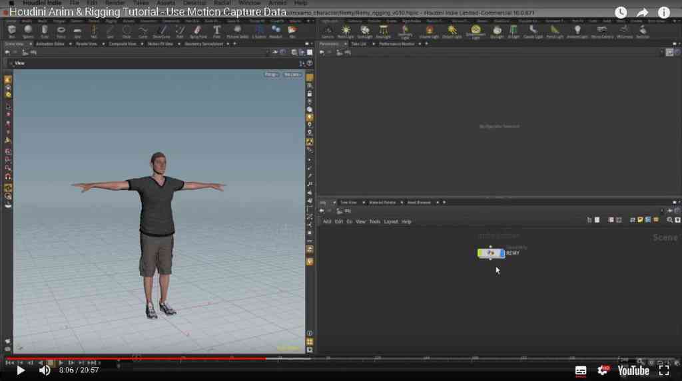Create a Camera from the shelf
Image resolution: width=682 pixels, height=381 pixels.
pos(328,31)
